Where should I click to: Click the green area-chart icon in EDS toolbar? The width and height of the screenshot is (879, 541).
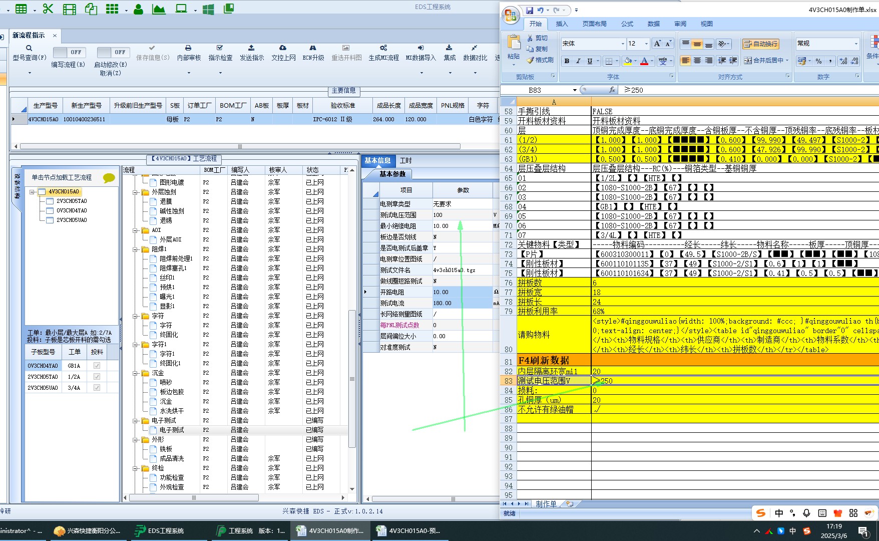pos(159,9)
